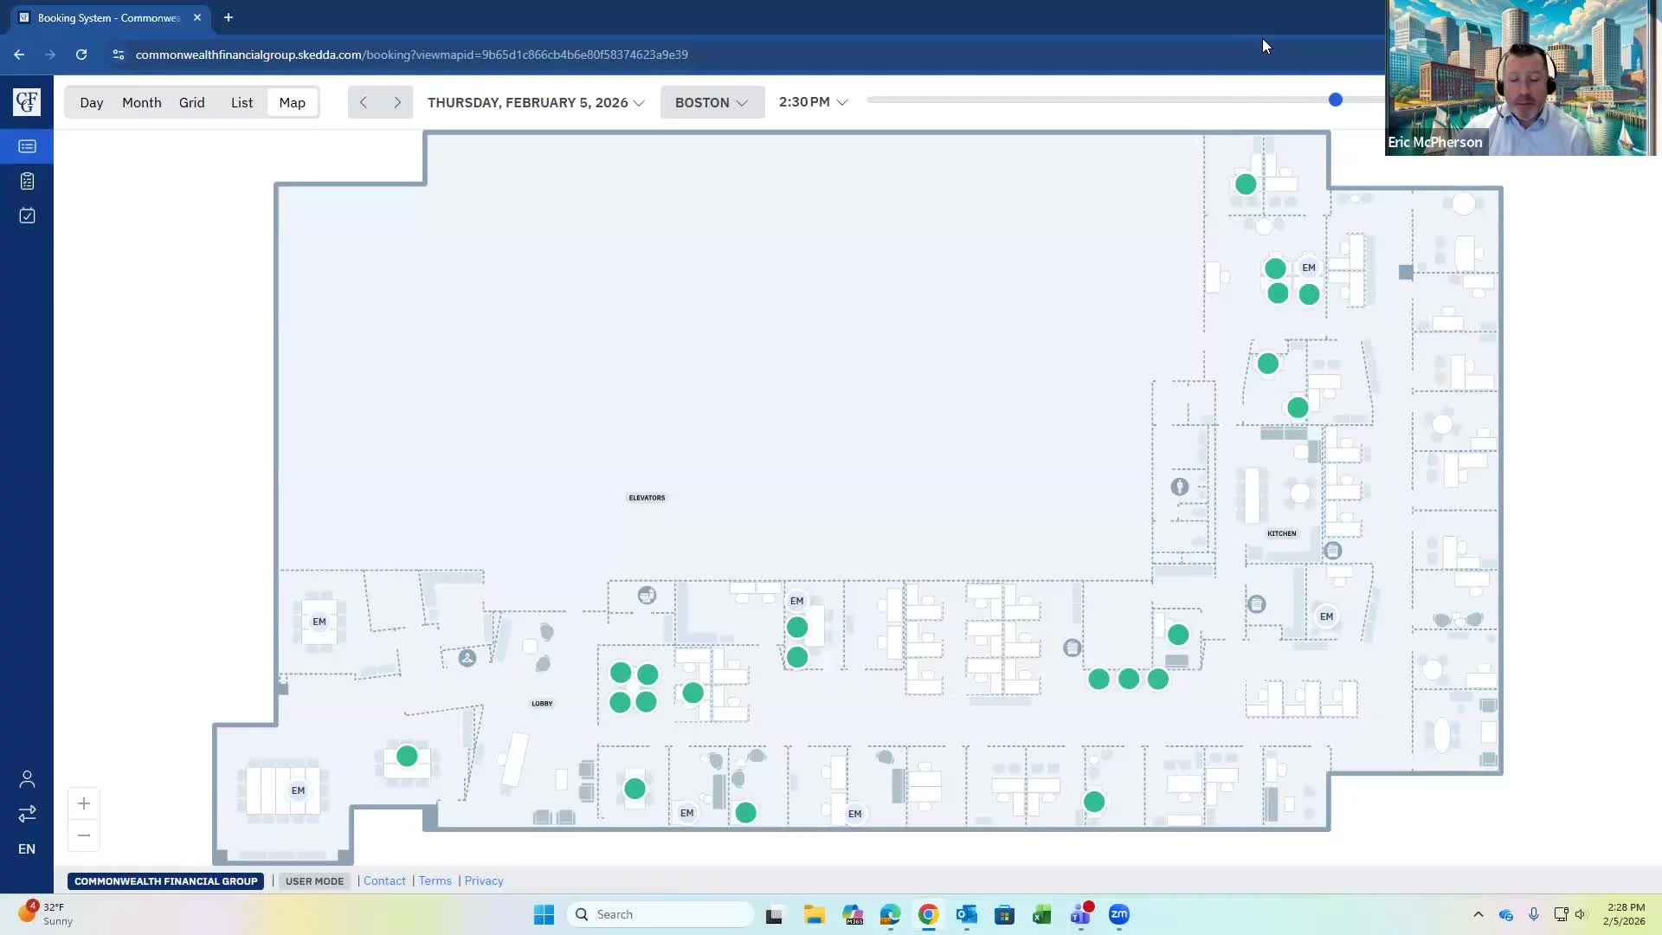Select green available desk near lobby conference room
This screenshot has height=935, width=1662.
point(407,756)
